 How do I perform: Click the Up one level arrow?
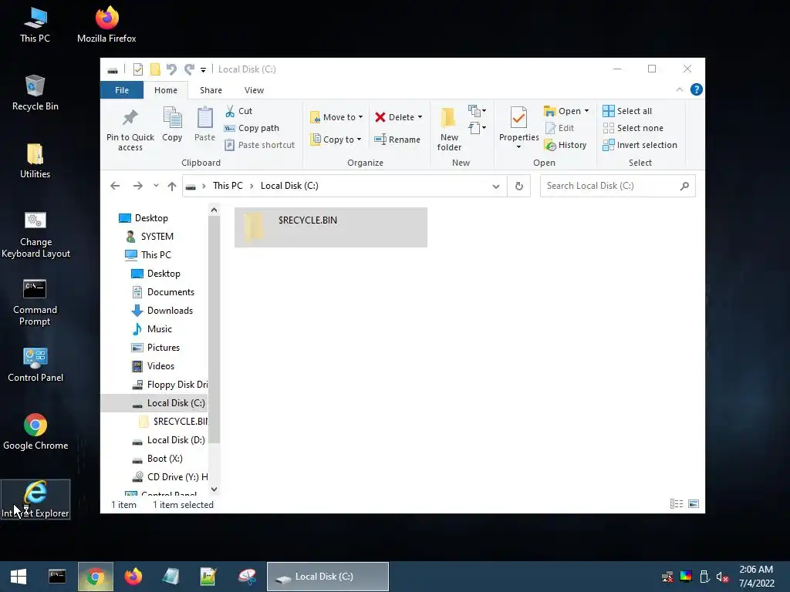tap(172, 187)
